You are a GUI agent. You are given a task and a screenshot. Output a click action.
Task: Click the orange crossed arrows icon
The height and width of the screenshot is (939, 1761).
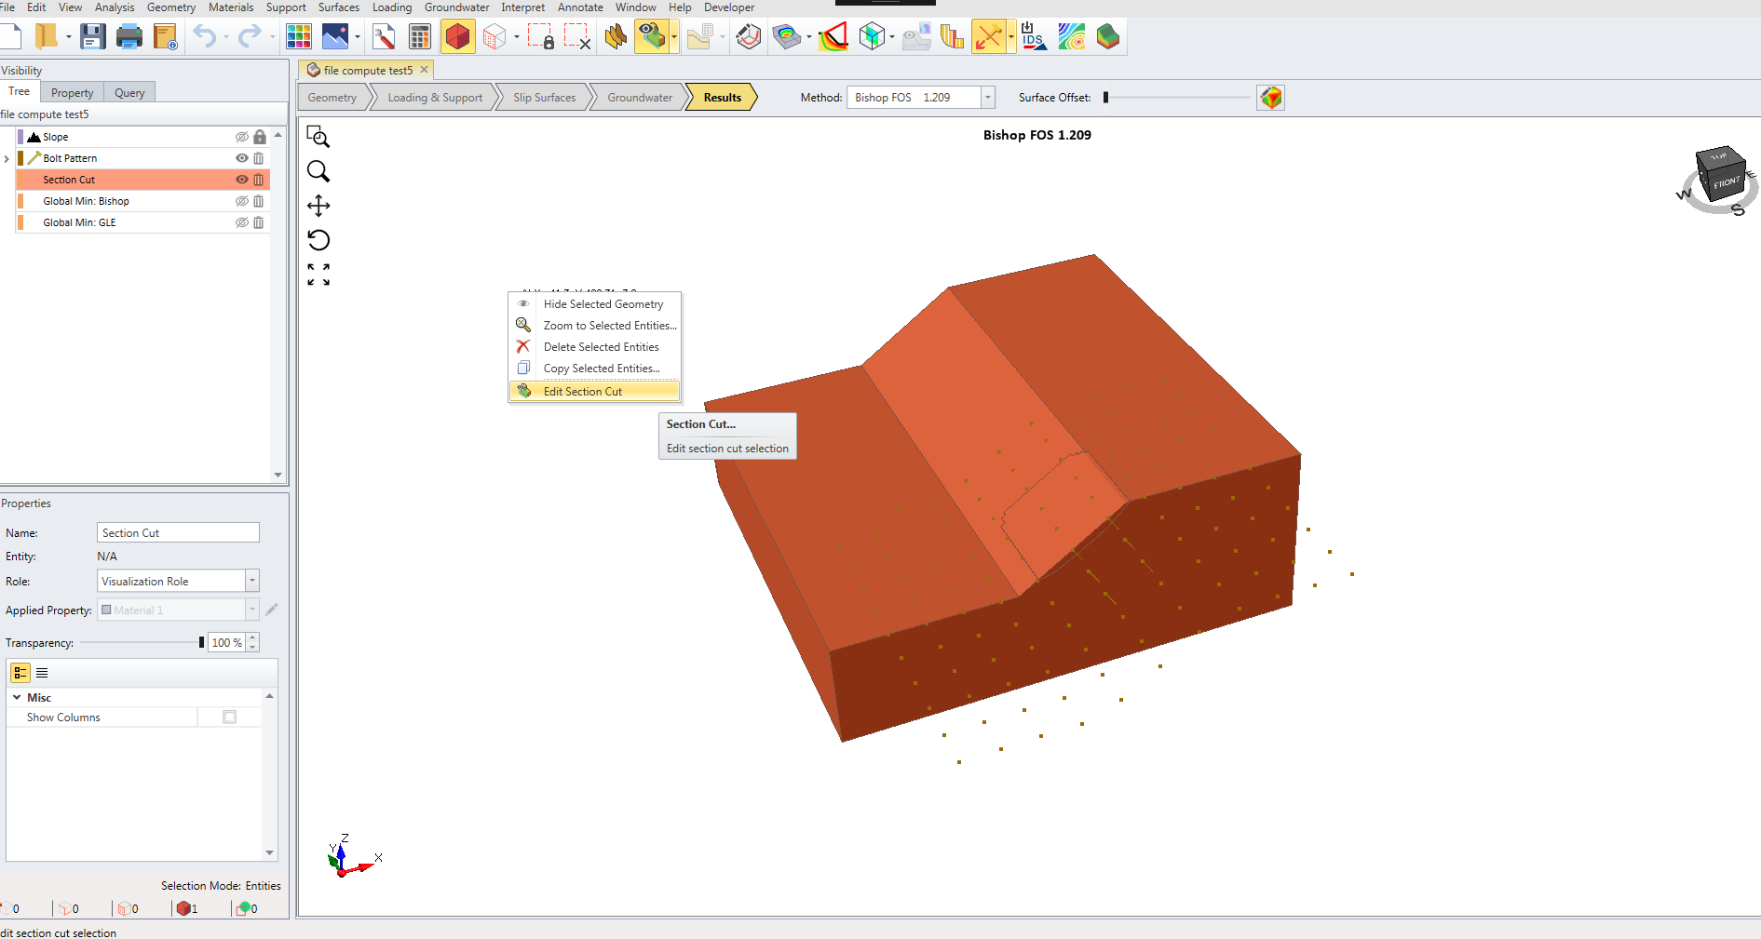click(x=988, y=37)
